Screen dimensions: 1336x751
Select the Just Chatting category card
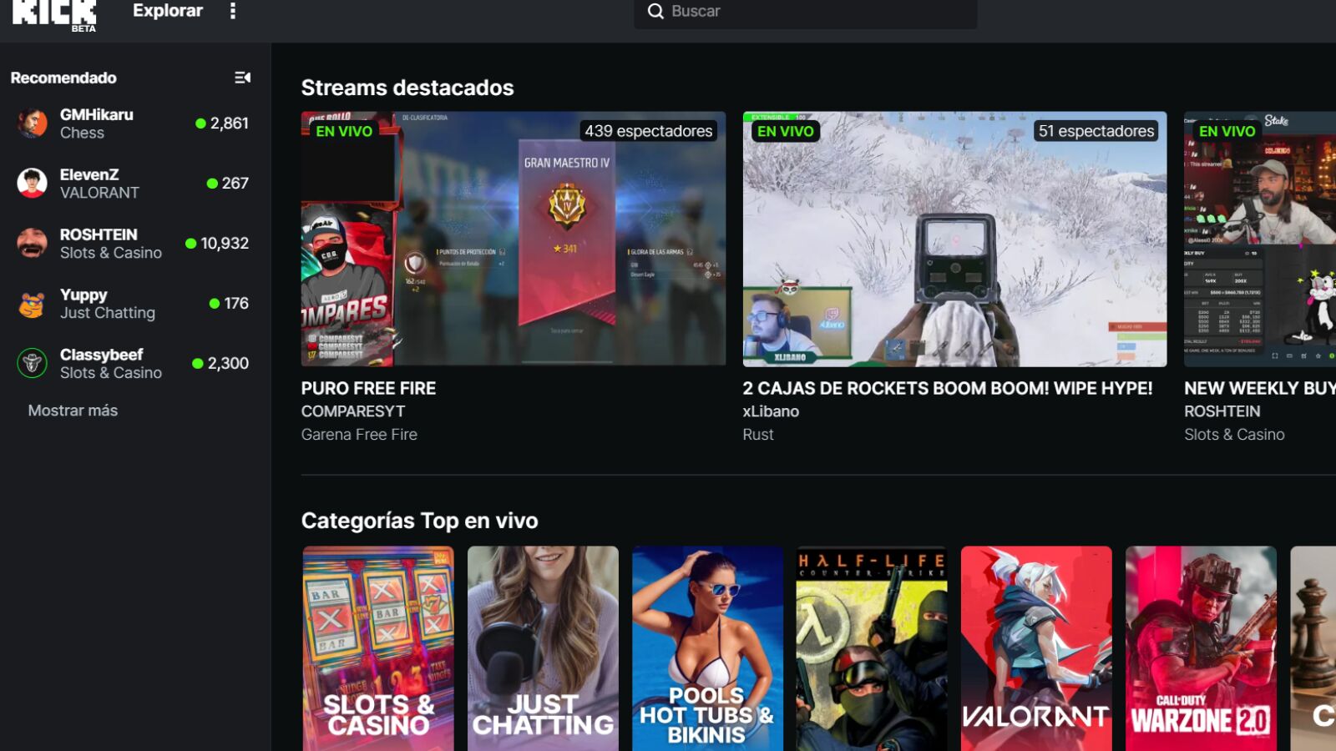pos(543,648)
